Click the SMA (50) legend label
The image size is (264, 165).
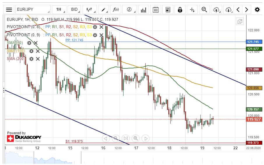pos(15,43)
